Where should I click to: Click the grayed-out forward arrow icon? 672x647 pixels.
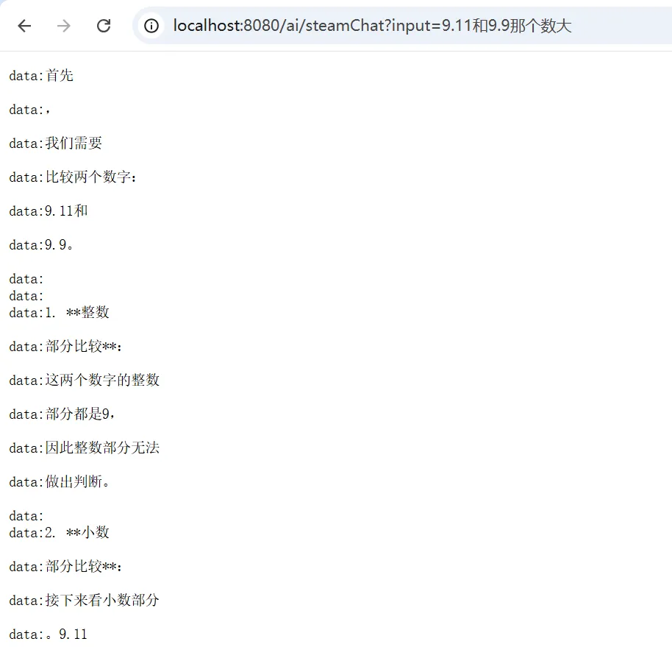[64, 25]
